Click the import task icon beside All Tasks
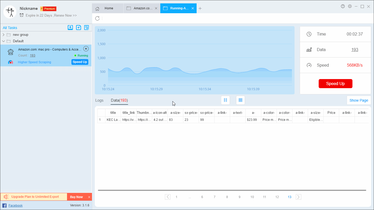The width and height of the screenshot is (374, 210). (x=70, y=27)
